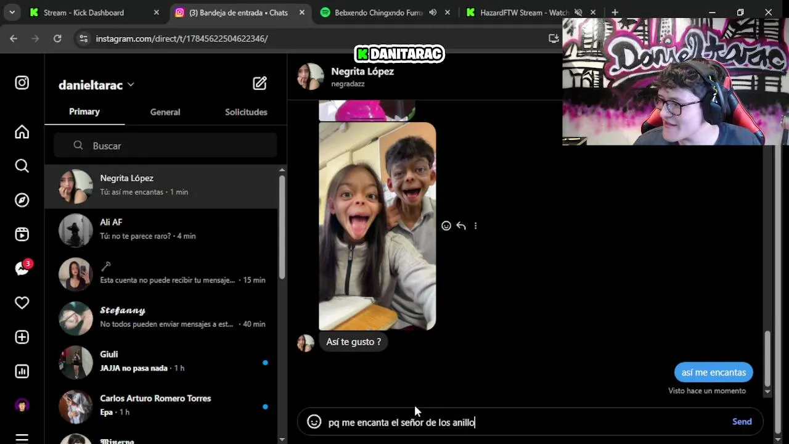This screenshot has height=444, width=789.
Task: Open Ali AF conversation
Action: [161, 230]
